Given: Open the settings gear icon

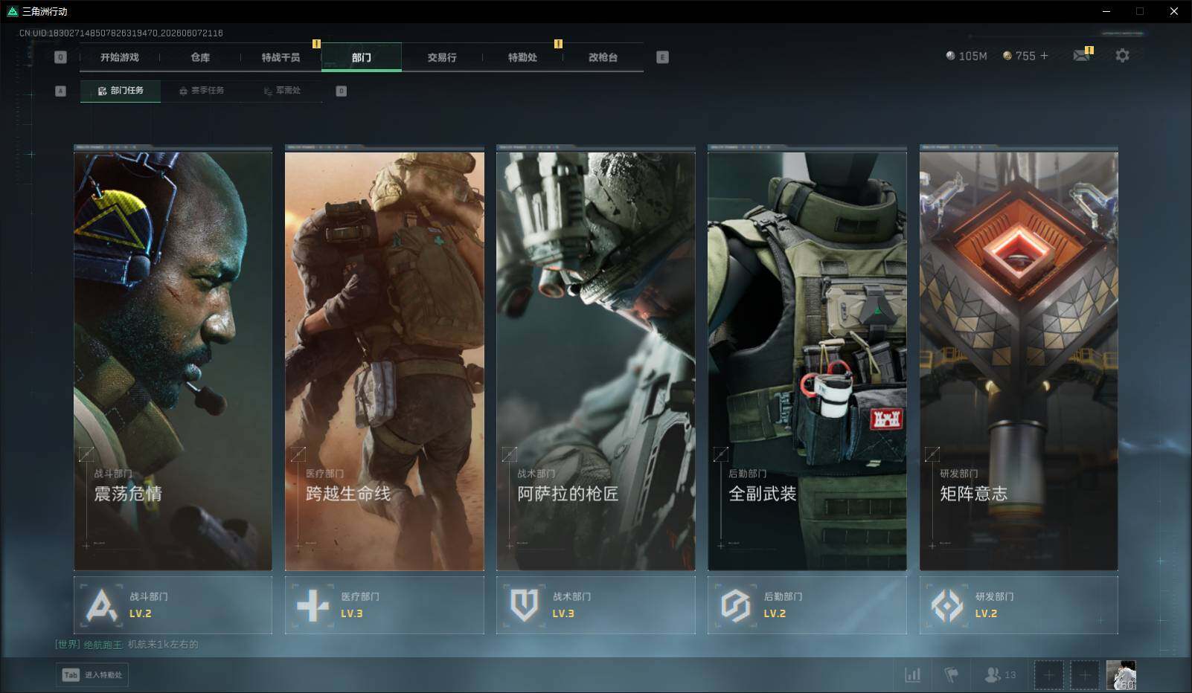Looking at the screenshot, I should pos(1122,56).
